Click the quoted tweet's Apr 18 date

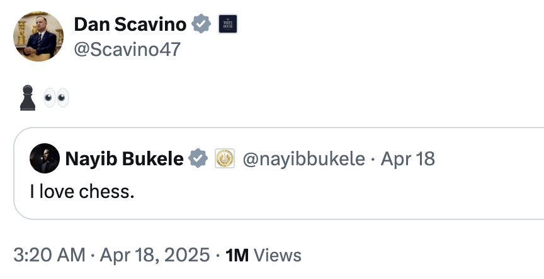pos(408,159)
